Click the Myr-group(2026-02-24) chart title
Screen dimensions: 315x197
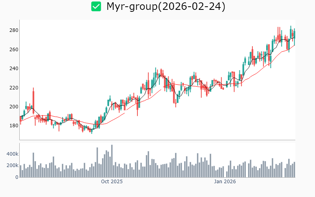coord(166,7)
